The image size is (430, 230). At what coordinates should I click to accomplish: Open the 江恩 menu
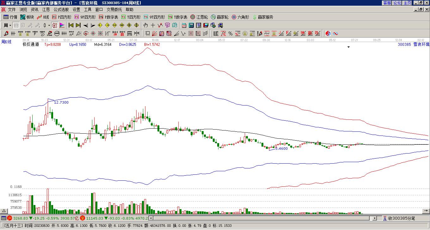46,10
